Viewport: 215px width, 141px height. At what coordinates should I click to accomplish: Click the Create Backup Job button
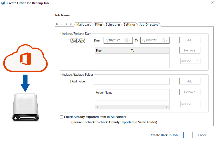point(164,135)
